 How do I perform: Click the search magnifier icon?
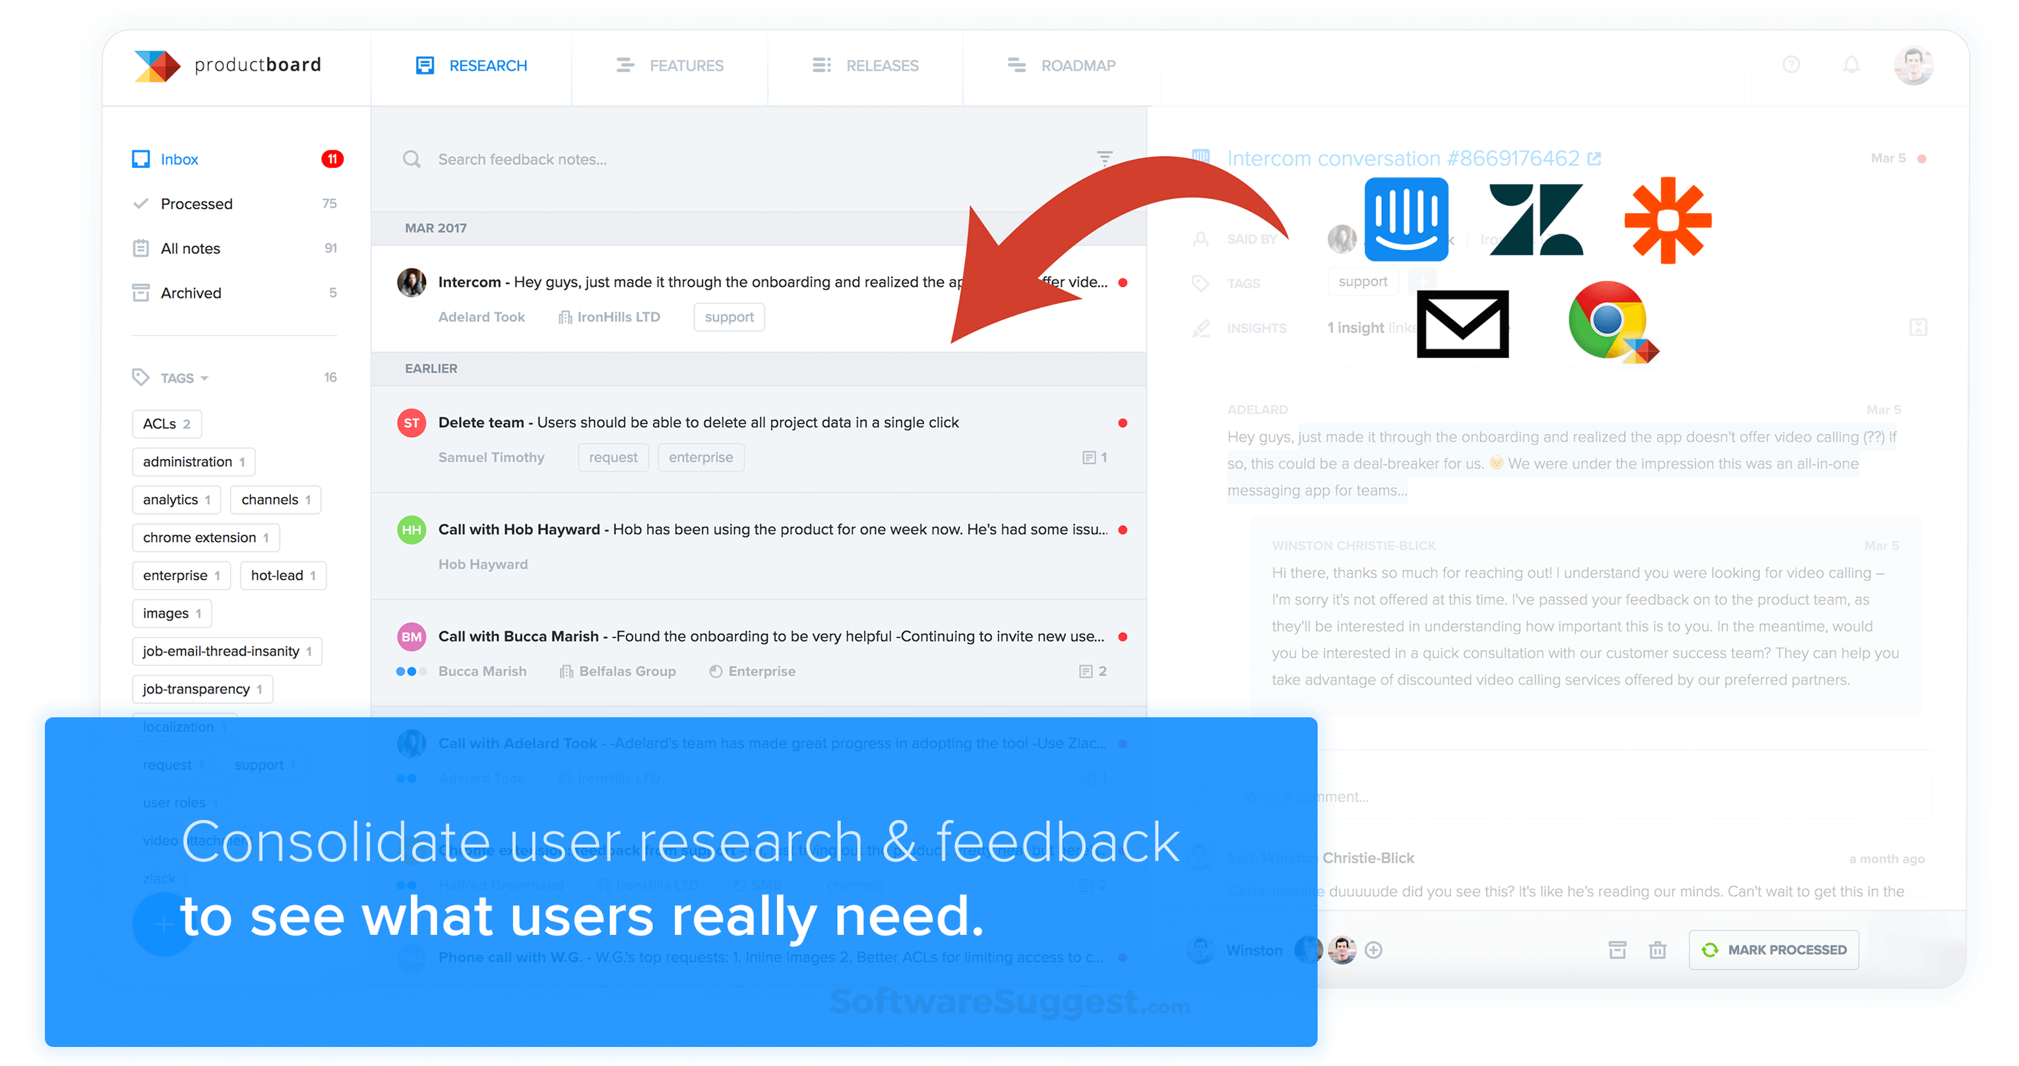[x=412, y=160]
